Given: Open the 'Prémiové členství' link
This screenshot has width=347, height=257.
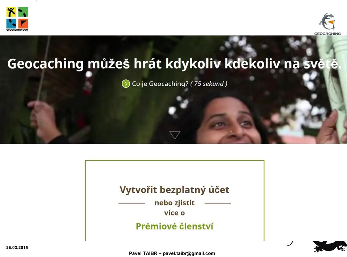Looking at the screenshot, I should tap(174, 226).
